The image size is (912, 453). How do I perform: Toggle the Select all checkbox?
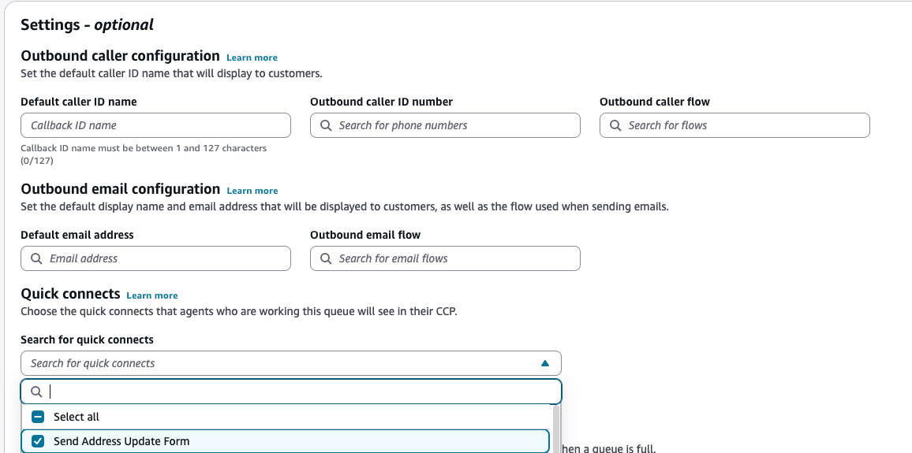coord(38,417)
